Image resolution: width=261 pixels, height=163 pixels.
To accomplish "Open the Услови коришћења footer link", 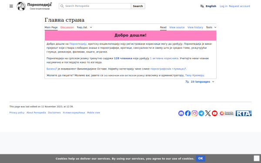I will coord(74,113).
